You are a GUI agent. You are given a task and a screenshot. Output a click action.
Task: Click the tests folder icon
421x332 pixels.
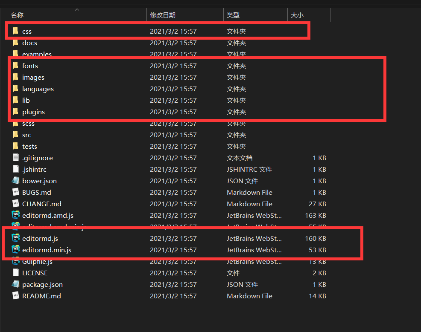point(15,146)
